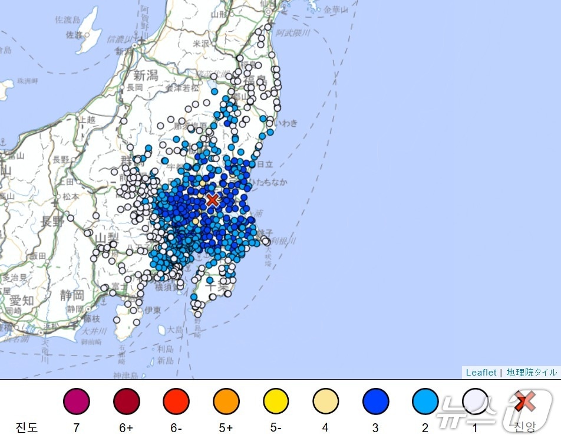Pick the orange 5+ intensity legend circle

[x=226, y=402]
